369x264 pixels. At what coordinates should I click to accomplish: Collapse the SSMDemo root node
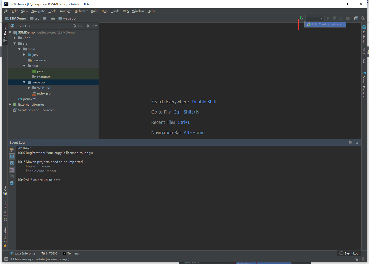pos(10,32)
